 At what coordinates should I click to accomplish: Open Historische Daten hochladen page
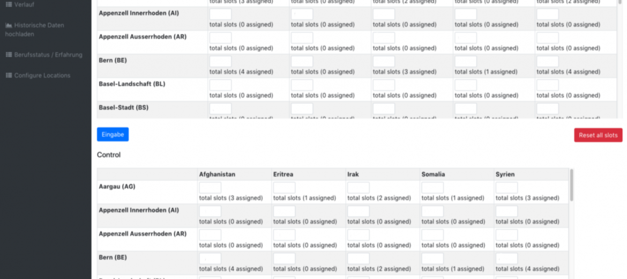coord(34,30)
